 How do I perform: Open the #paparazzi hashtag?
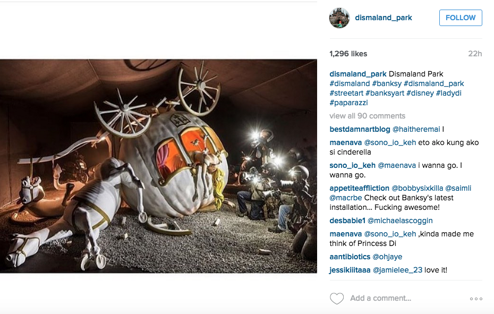point(348,103)
